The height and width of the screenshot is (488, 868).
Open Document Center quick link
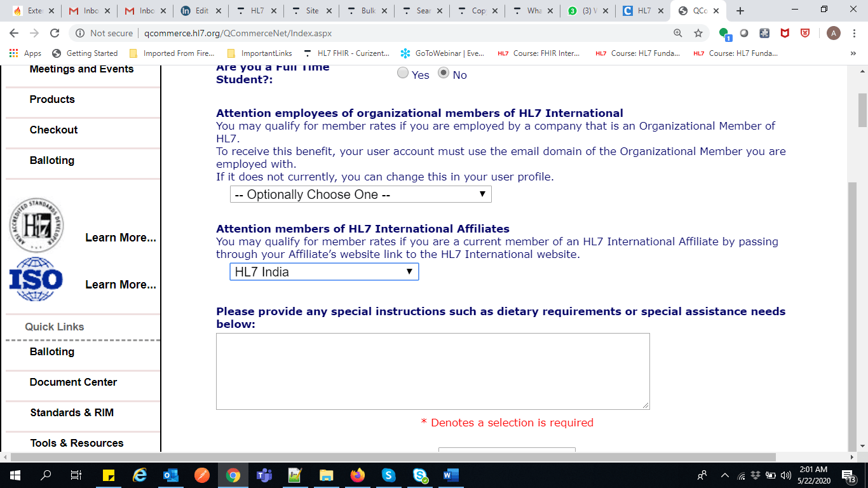[x=74, y=382]
